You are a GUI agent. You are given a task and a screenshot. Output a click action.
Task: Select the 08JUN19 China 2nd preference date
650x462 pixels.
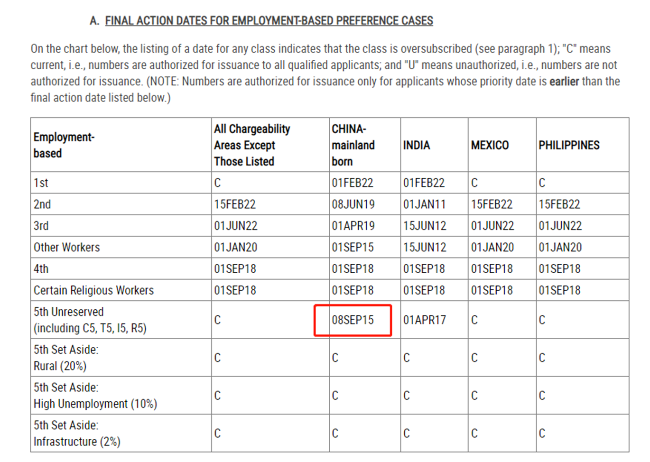point(353,204)
